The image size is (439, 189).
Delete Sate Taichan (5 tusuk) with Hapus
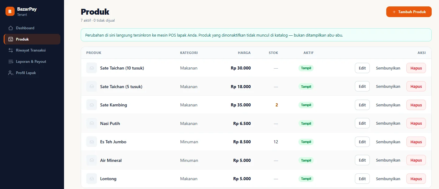[x=416, y=87]
